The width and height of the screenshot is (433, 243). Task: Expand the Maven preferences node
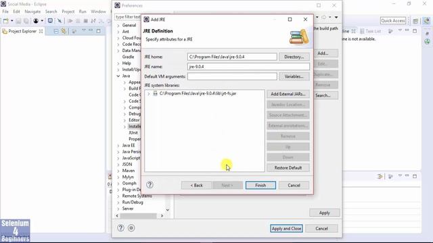click(118, 171)
